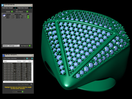Click the Total Gem Weight value field
The height and width of the screenshot is (99, 132).
pos(15,8)
